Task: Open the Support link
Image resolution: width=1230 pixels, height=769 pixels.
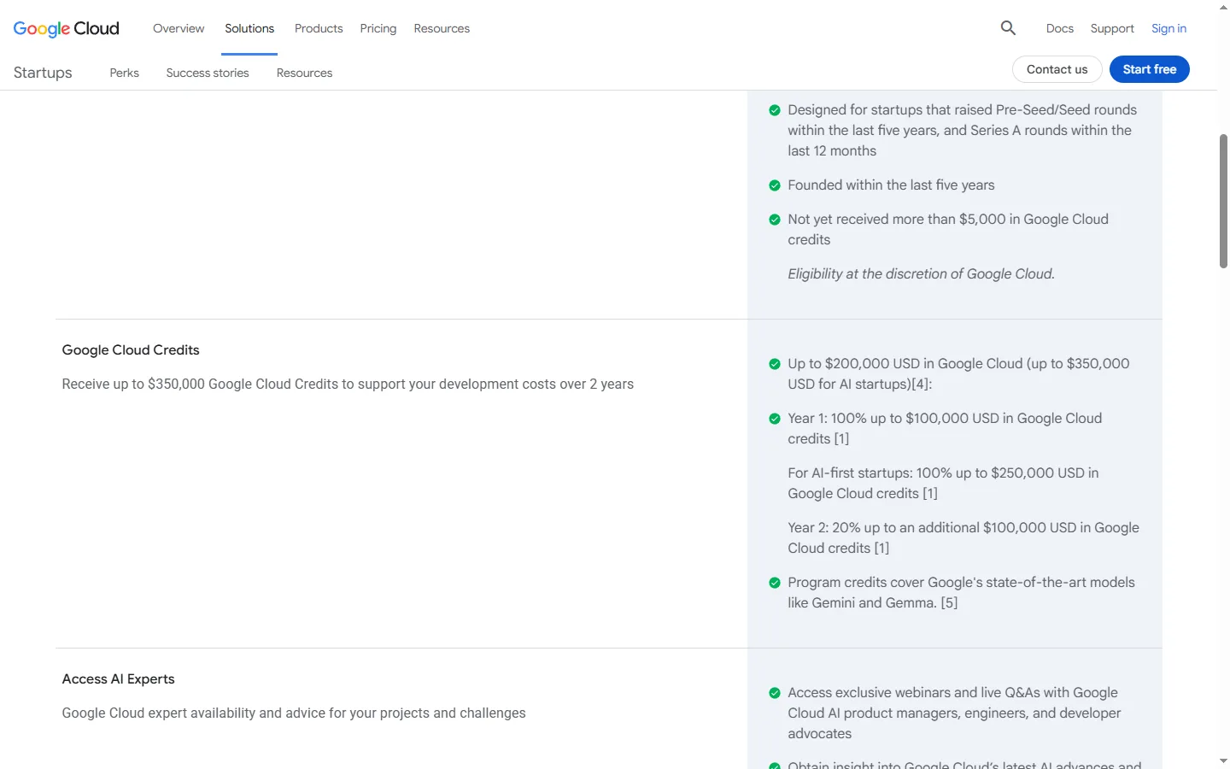Action: point(1112,28)
